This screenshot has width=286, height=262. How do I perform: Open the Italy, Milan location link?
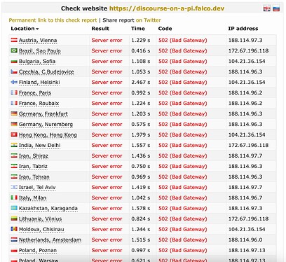(32, 198)
